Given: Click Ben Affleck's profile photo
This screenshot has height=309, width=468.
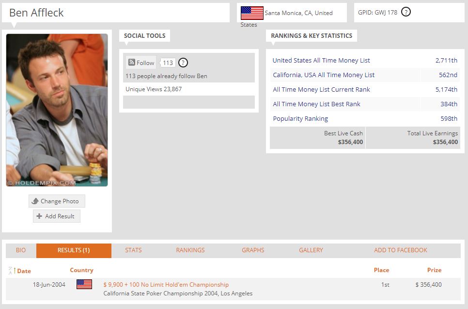Looking at the screenshot, I should click(57, 110).
